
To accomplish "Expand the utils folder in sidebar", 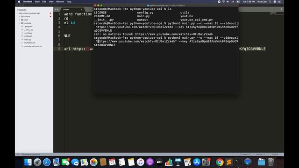I will (x=20, y=20).
